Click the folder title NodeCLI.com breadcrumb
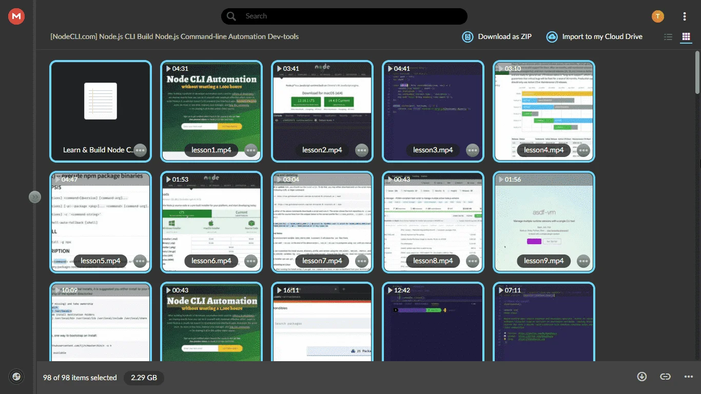Image resolution: width=701 pixels, height=394 pixels. [174, 36]
